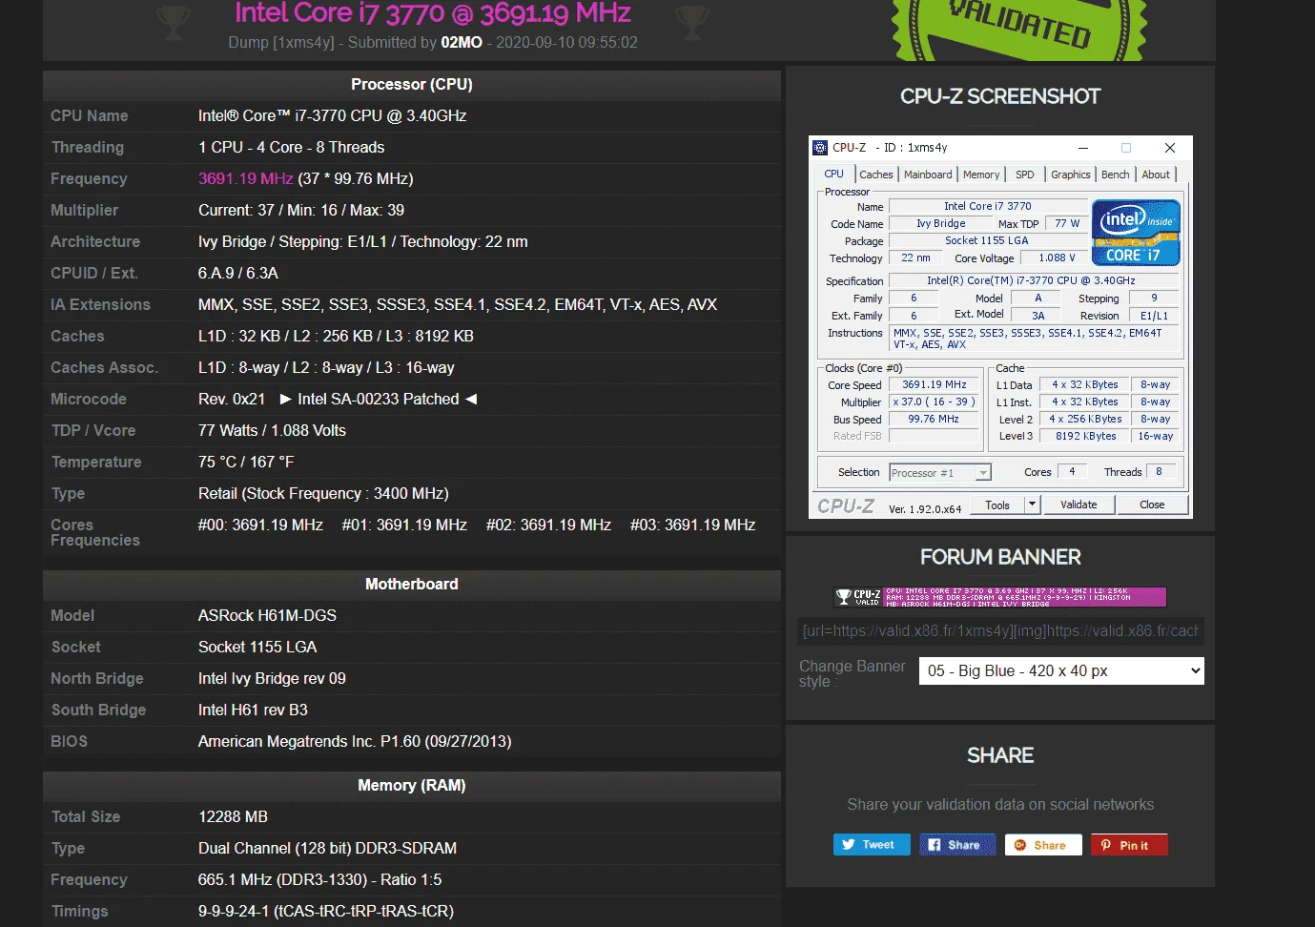Click the CPU-Z SCREENSHOT panel heading
Screen dimensions: 1315x927
(1000, 96)
